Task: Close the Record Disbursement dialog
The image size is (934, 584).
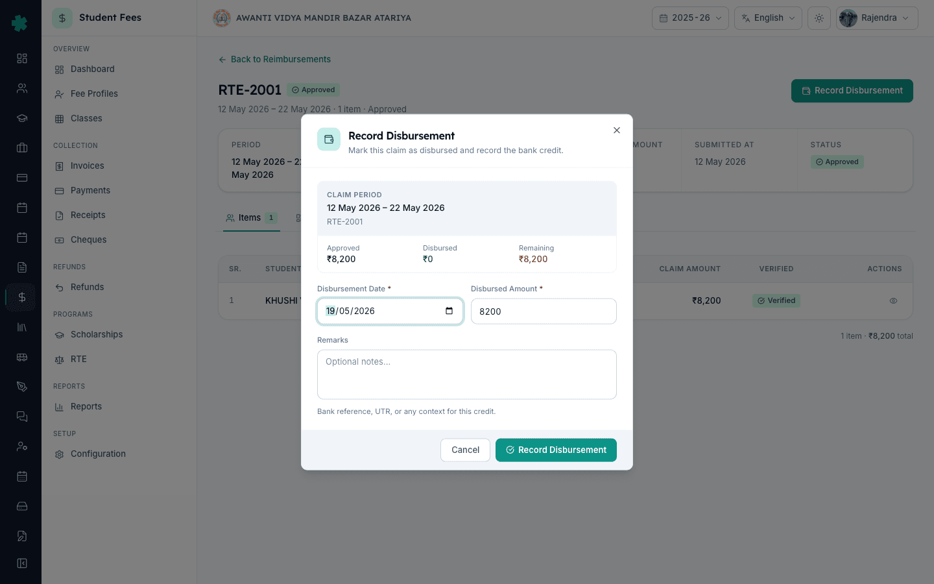Action: coord(617,130)
